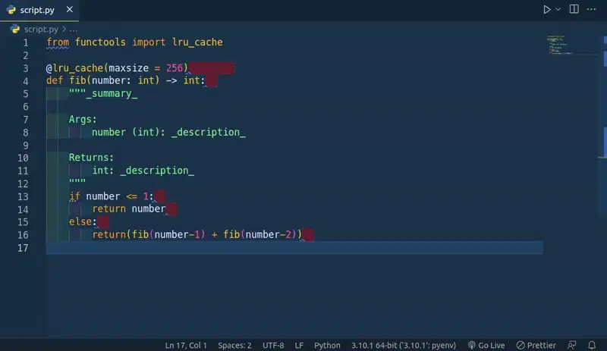The width and height of the screenshot is (607, 351).
Task: Place cursor on empty line 17
Action: coord(294,248)
